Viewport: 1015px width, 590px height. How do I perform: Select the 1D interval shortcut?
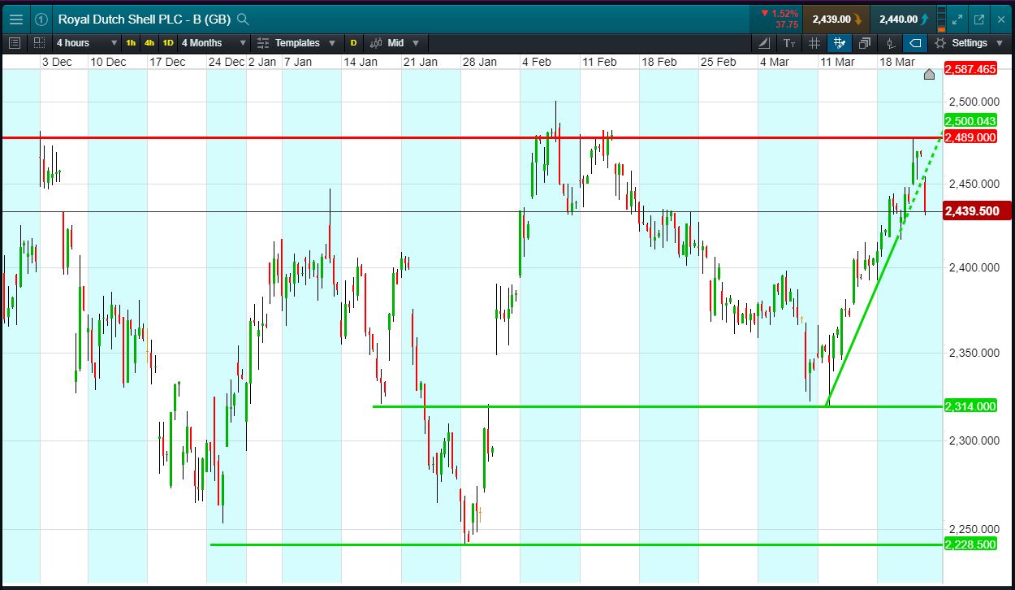pos(168,42)
